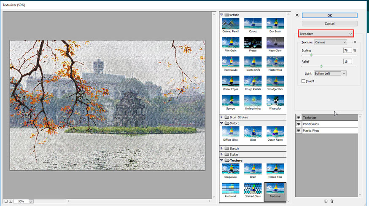Adjust the Scaling slider handle
This screenshot has height=206, width=369.
(x=311, y=55)
